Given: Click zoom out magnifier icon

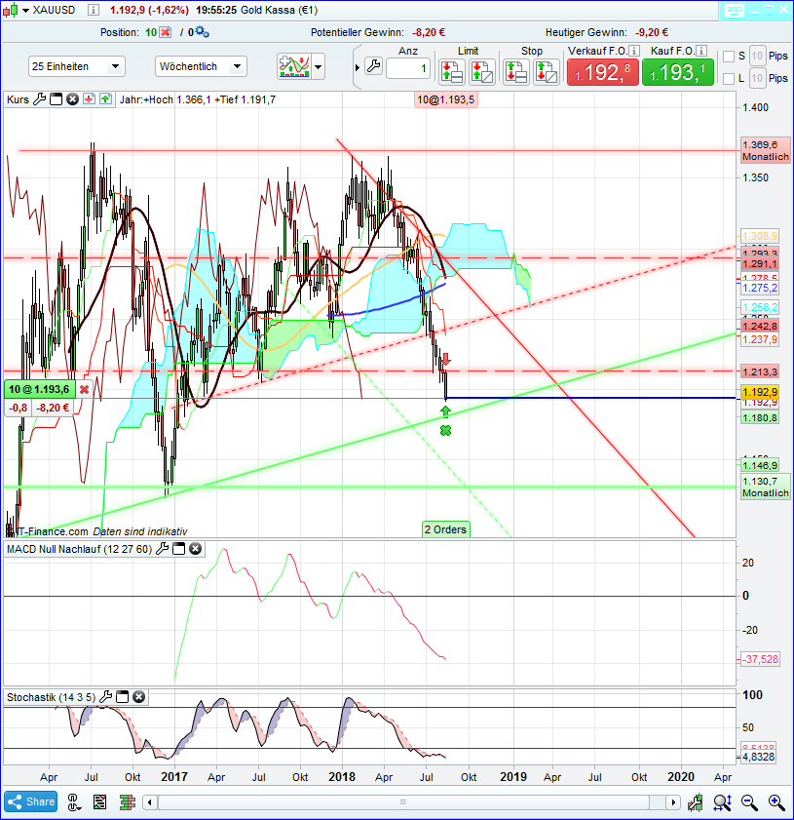Looking at the screenshot, I should [x=750, y=802].
